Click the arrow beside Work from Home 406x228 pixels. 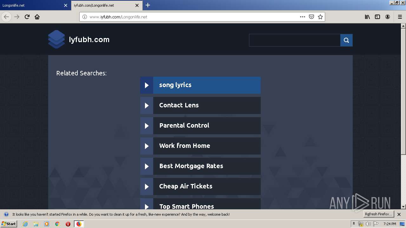coord(147,146)
